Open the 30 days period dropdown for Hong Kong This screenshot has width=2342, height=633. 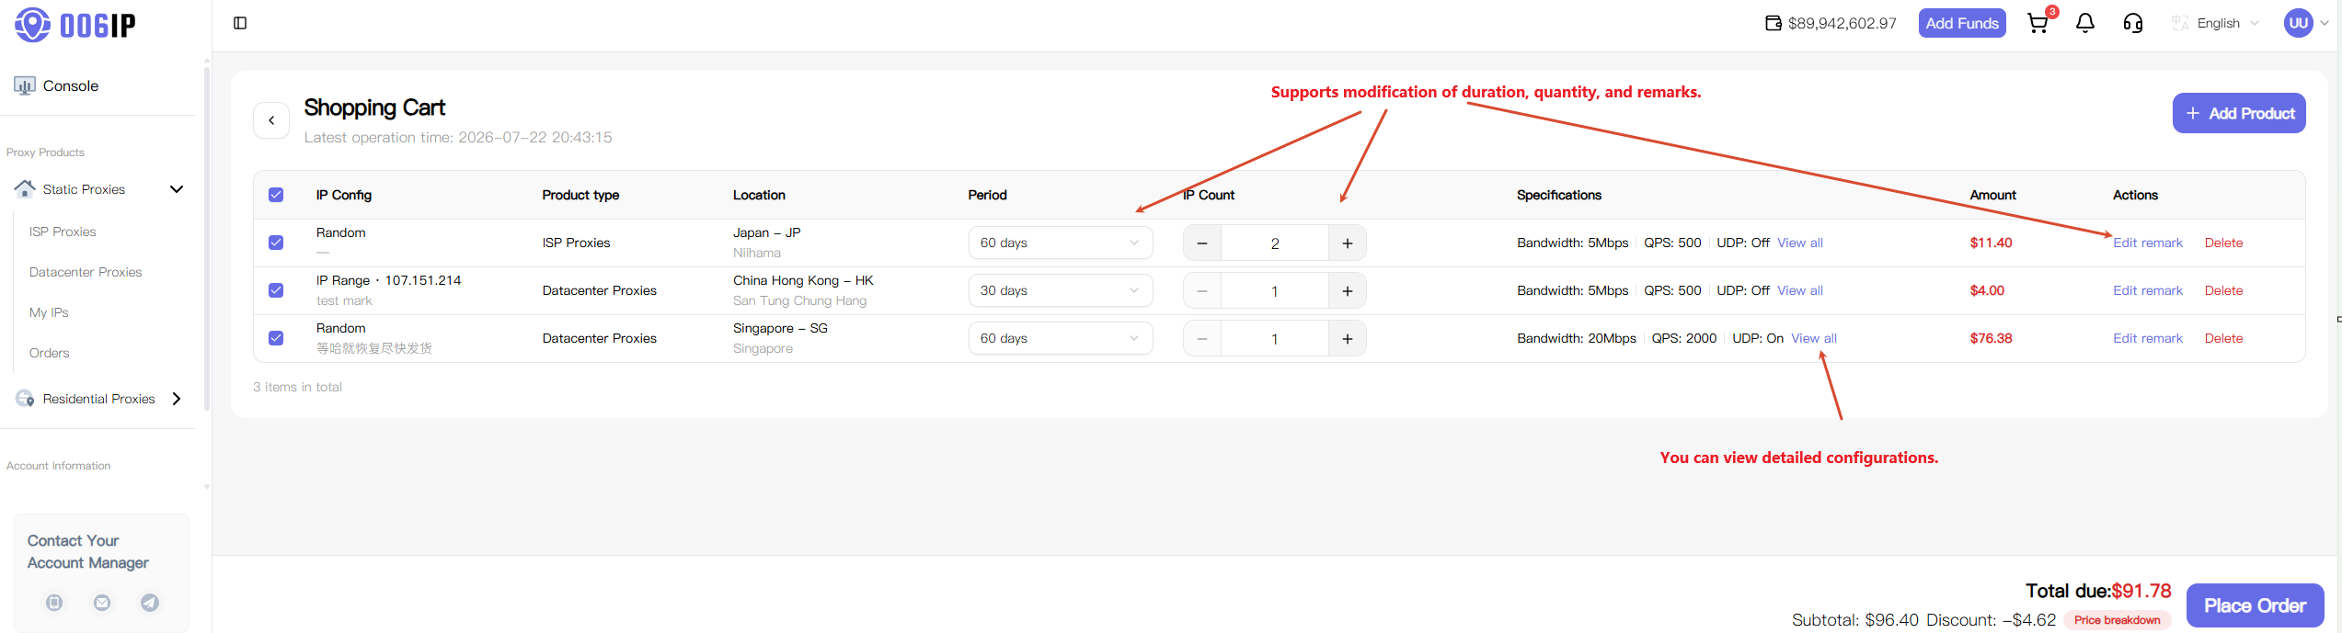pos(1060,290)
